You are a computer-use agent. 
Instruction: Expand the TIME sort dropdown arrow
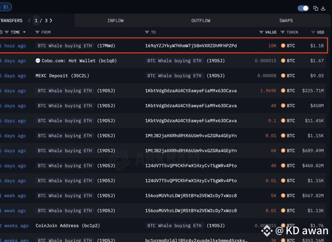click(x=25, y=32)
